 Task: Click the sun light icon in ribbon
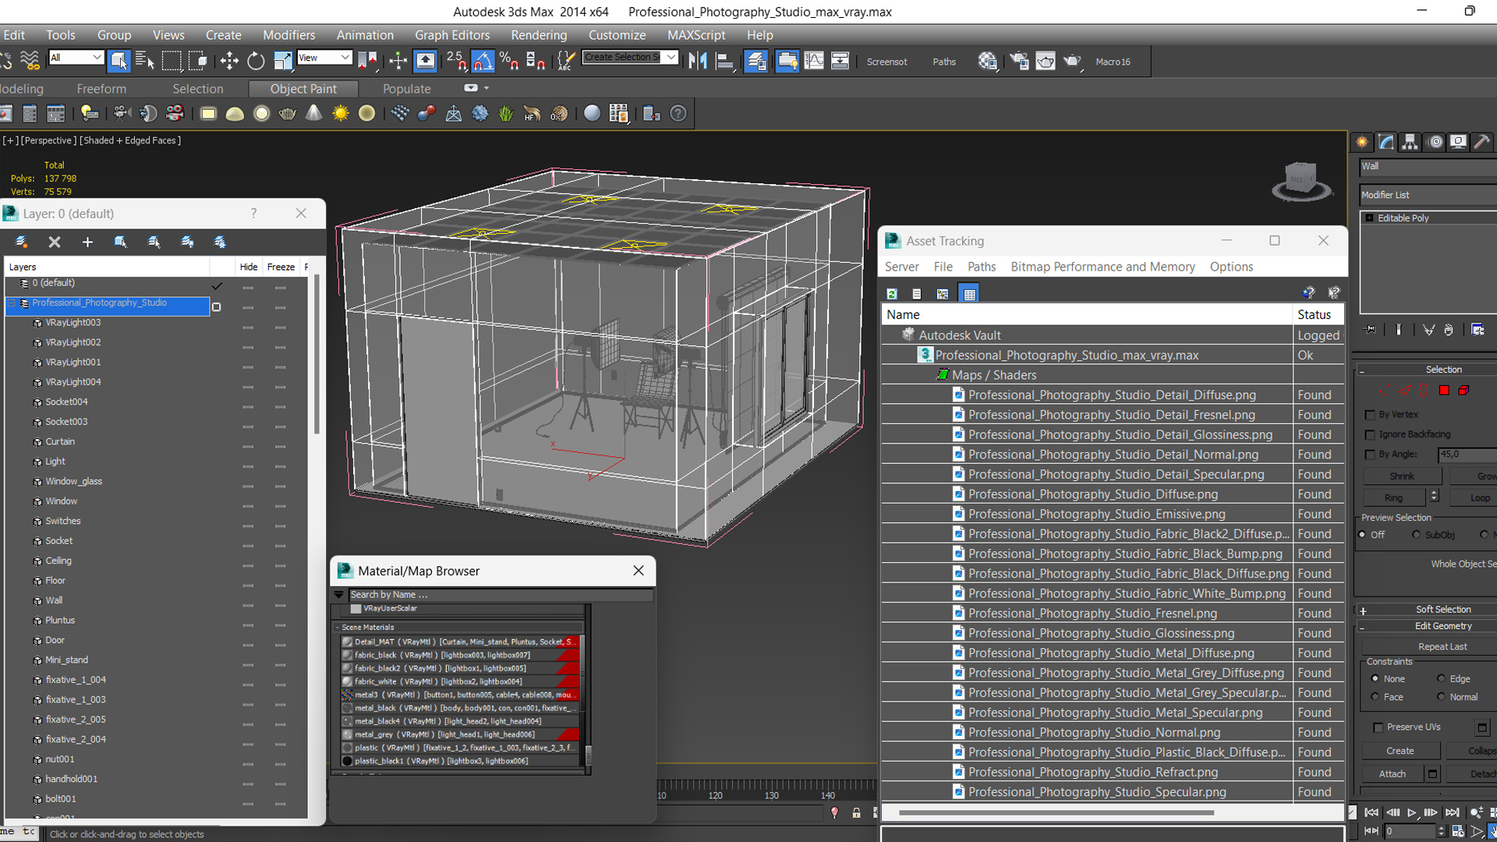click(x=341, y=114)
